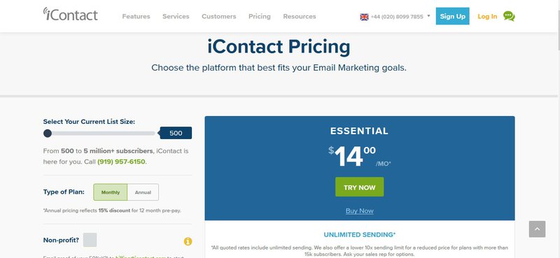Open the Services menu
The image size is (560, 258).
point(176,16)
